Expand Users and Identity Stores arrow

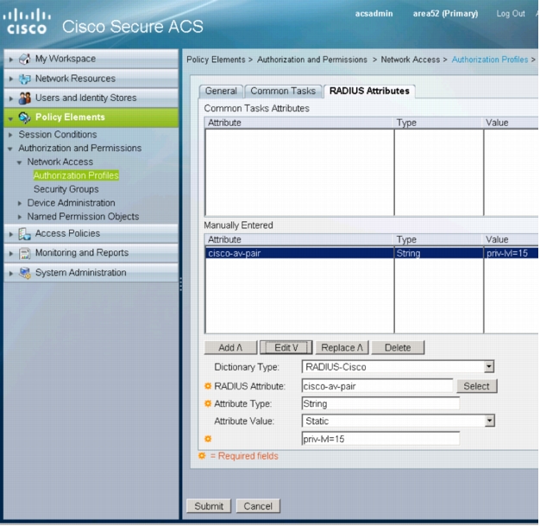[x=11, y=98]
